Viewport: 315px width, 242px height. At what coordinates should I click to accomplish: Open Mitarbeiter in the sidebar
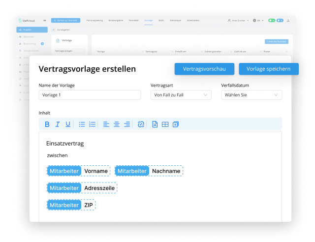point(29,37)
